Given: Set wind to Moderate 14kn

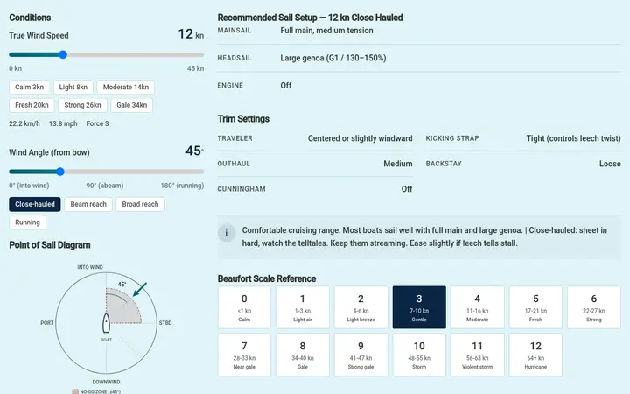Looking at the screenshot, I should pos(126,87).
